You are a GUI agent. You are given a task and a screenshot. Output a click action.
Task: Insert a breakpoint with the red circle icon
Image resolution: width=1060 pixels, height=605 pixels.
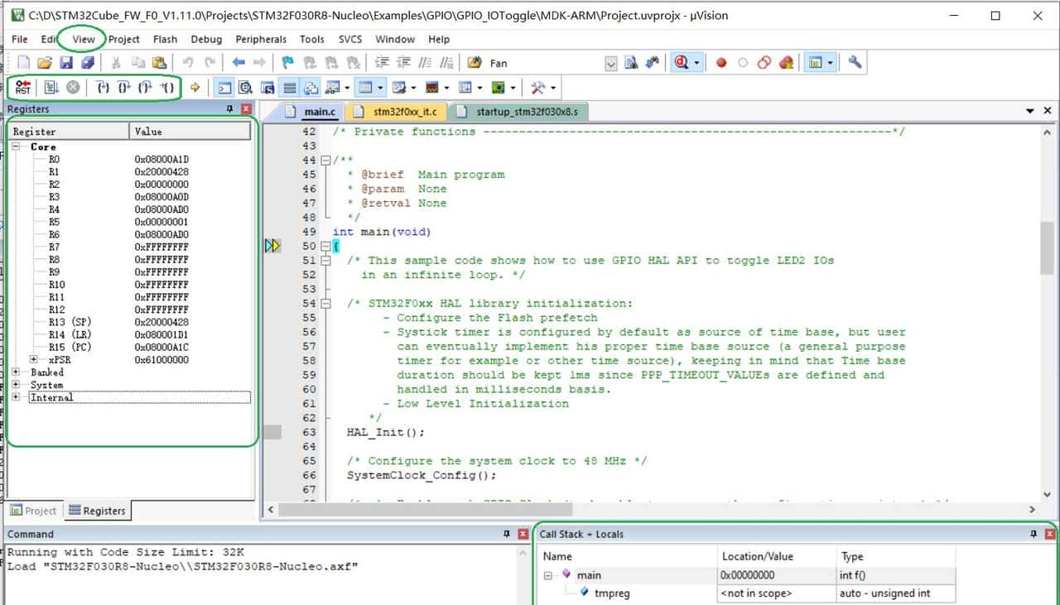pos(721,63)
